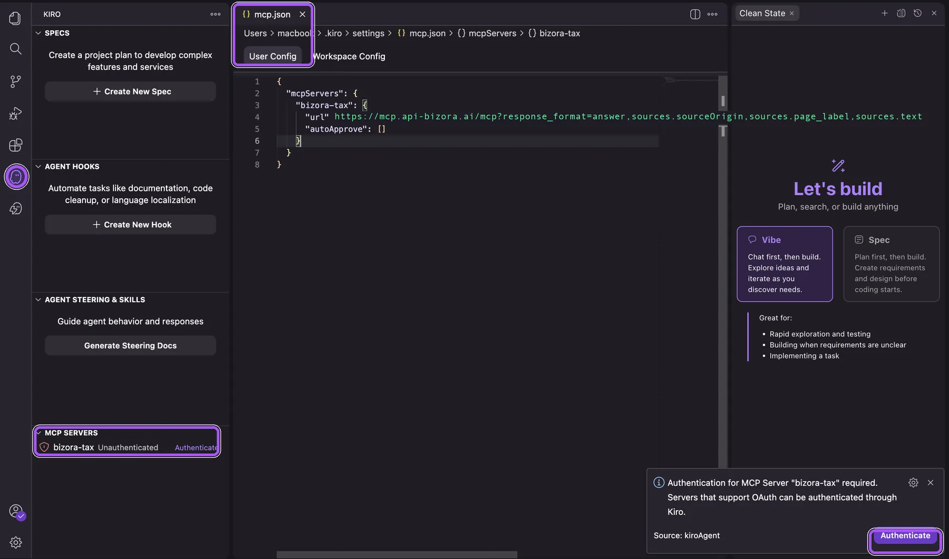Collapse the SPECS section

[38, 33]
